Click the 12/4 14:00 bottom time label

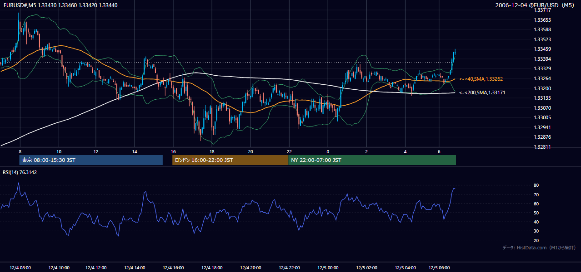click(x=135, y=268)
